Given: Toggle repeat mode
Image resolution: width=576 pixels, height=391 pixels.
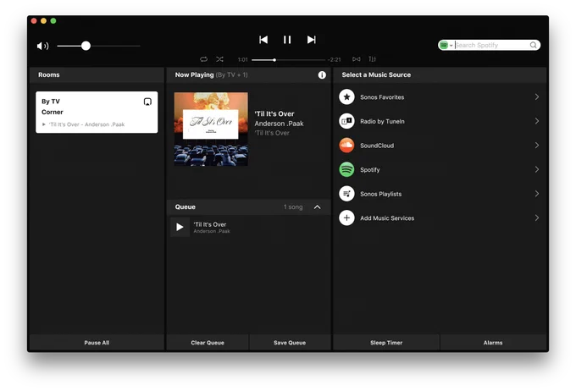Looking at the screenshot, I should click(203, 59).
